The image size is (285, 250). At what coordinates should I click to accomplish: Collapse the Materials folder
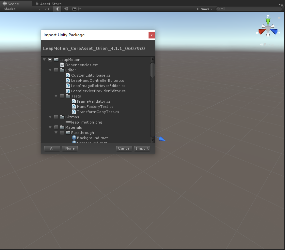(x=50, y=127)
